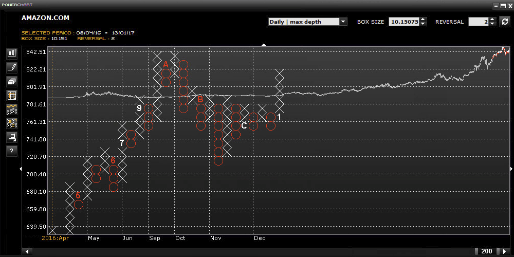
Task: Toggle price line overlay on point-and-figure chart
Action: [x=12, y=109]
